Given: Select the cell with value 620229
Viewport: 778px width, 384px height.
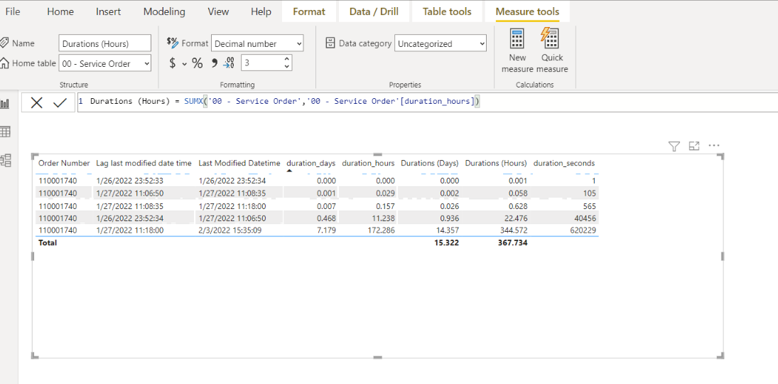Looking at the screenshot, I should [583, 230].
